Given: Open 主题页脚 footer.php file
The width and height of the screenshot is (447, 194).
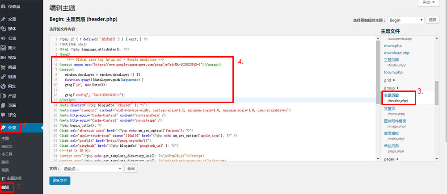Looking at the screenshot, I should point(395,62).
